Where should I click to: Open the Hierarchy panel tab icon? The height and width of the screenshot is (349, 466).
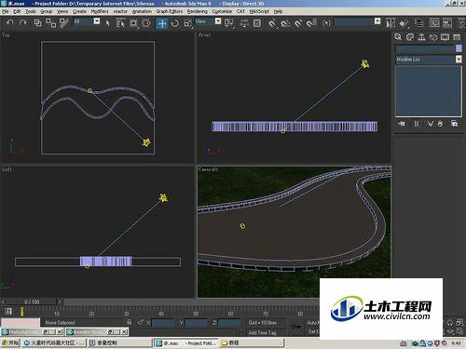coord(421,37)
